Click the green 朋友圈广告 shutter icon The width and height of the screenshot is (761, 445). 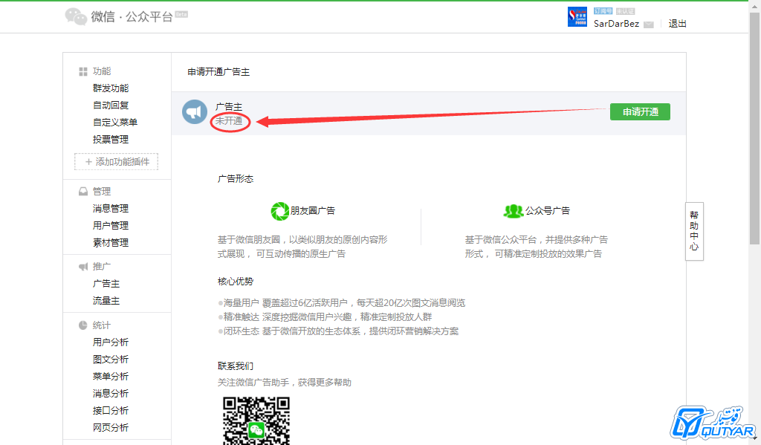pos(279,211)
